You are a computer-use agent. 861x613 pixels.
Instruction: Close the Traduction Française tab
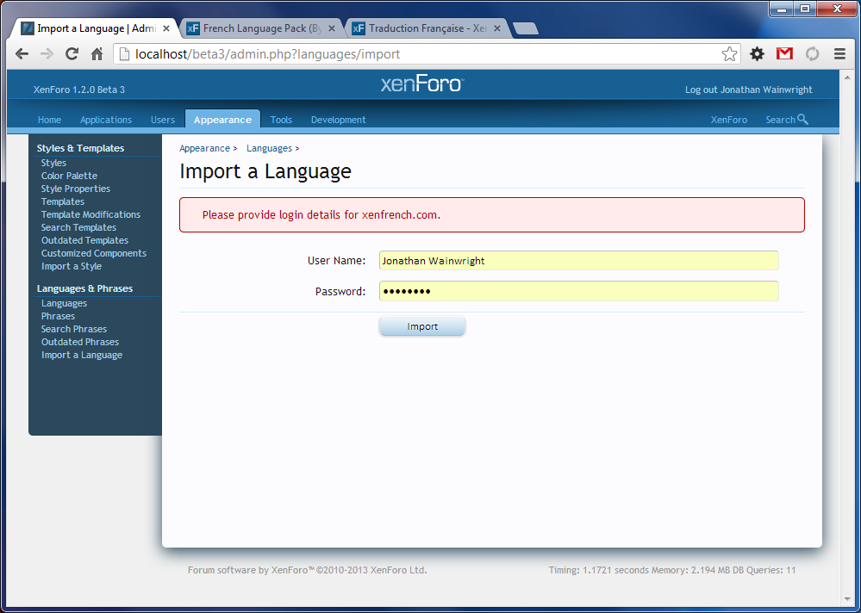497,28
